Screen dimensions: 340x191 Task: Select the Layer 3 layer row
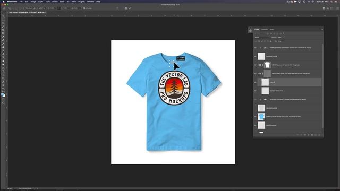(x=290, y=82)
